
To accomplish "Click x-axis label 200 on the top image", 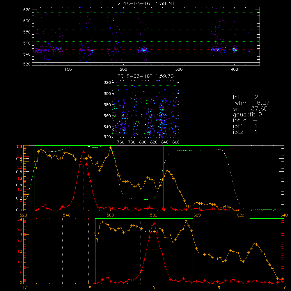I will 123,70.
